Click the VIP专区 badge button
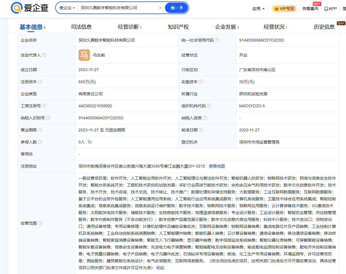Screen dimensions: 346x274 284,9
